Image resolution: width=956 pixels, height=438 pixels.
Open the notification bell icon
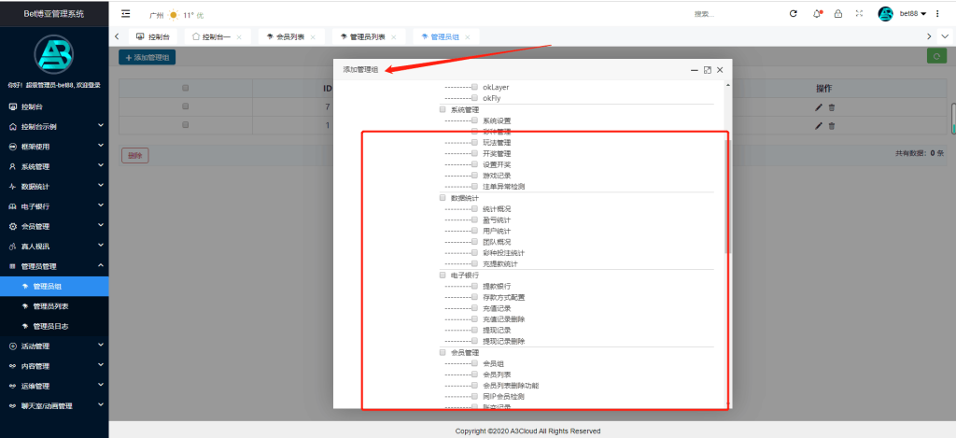click(x=817, y=14)
